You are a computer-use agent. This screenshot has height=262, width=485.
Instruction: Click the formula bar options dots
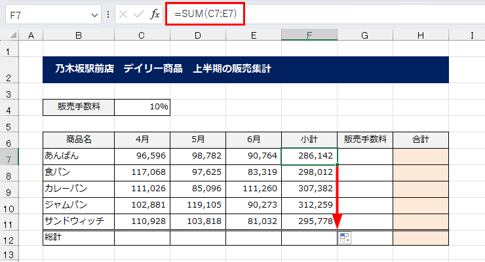(x=108, y=14)
